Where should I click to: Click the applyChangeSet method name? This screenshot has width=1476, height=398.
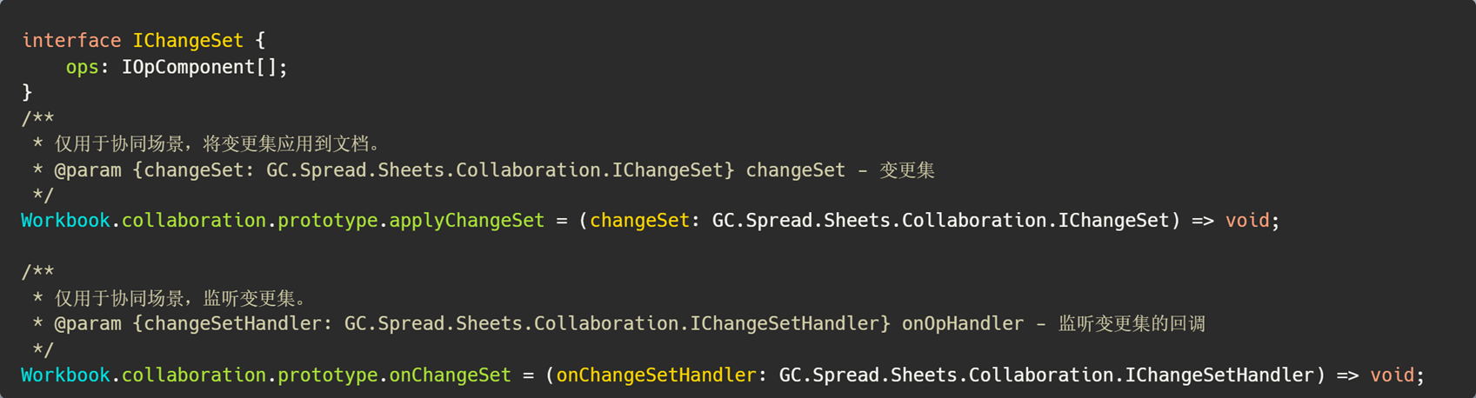[467, 221]
